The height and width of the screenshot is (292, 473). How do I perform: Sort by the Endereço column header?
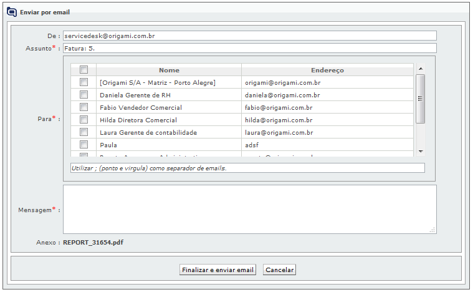[x=327, y=70]
